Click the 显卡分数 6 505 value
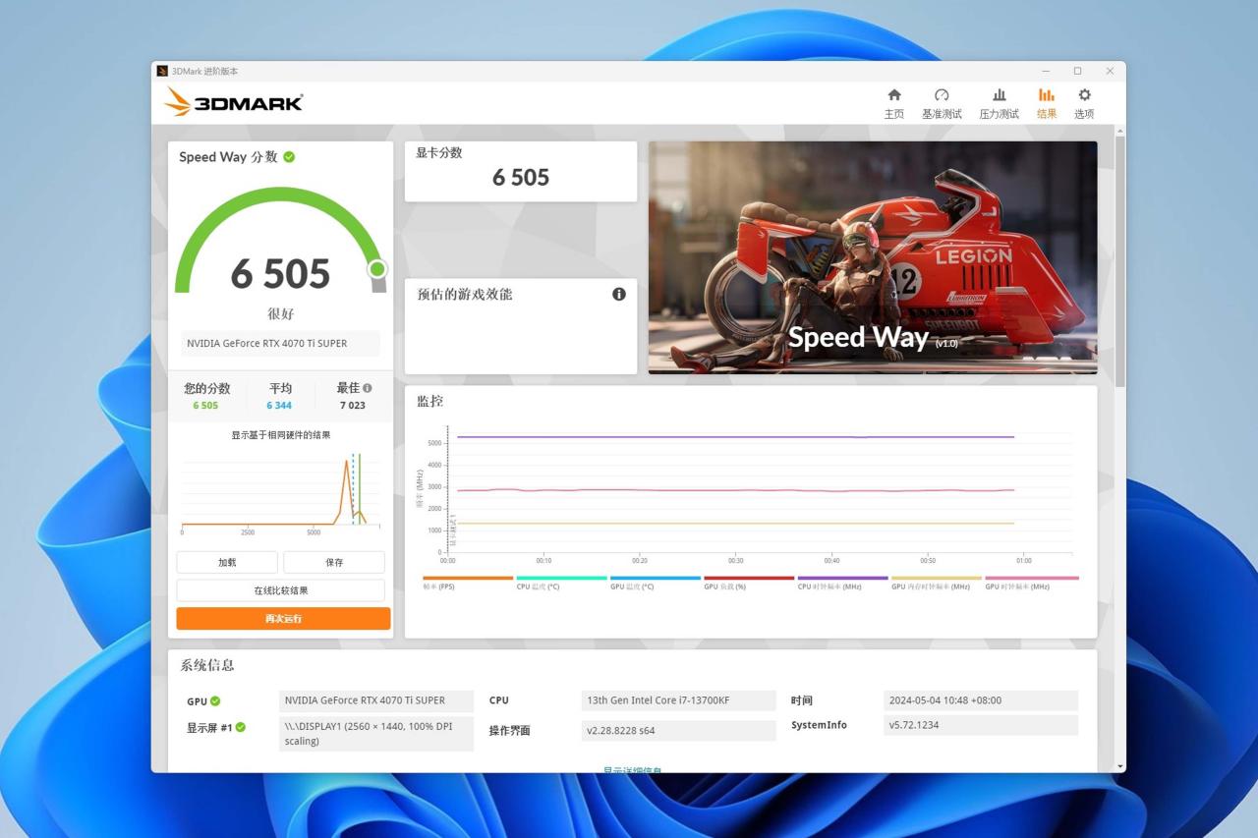 point(521,178)
